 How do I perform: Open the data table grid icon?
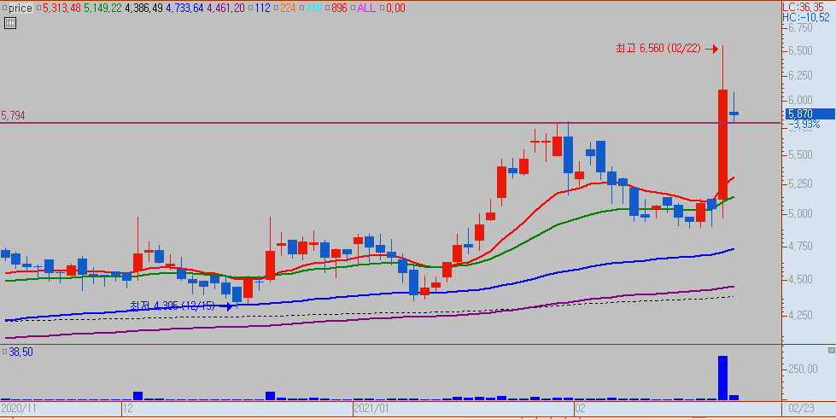tap(9, 23)
